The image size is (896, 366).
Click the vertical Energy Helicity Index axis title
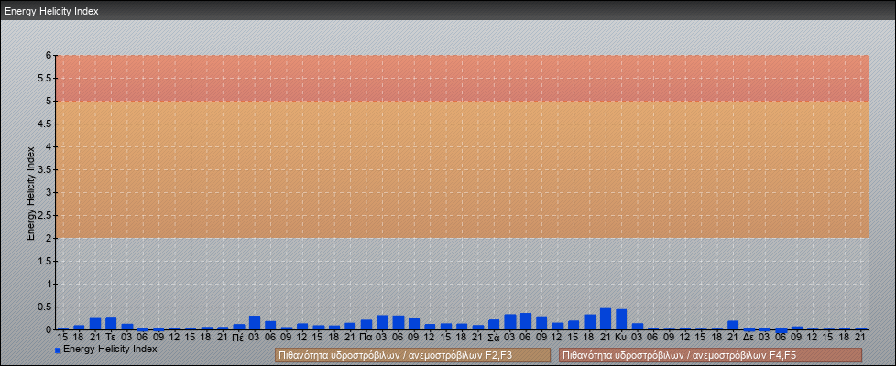(x=31, y=193)
